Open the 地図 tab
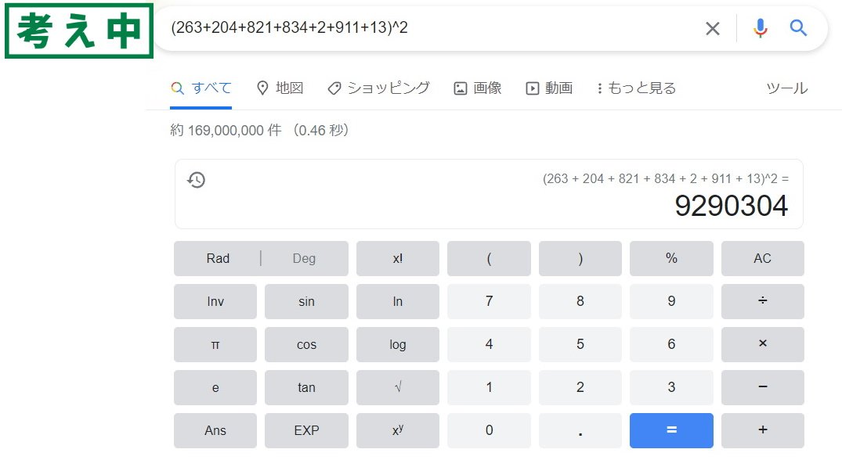 [x=280, y=88]
